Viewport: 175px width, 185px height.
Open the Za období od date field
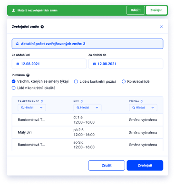49,64
